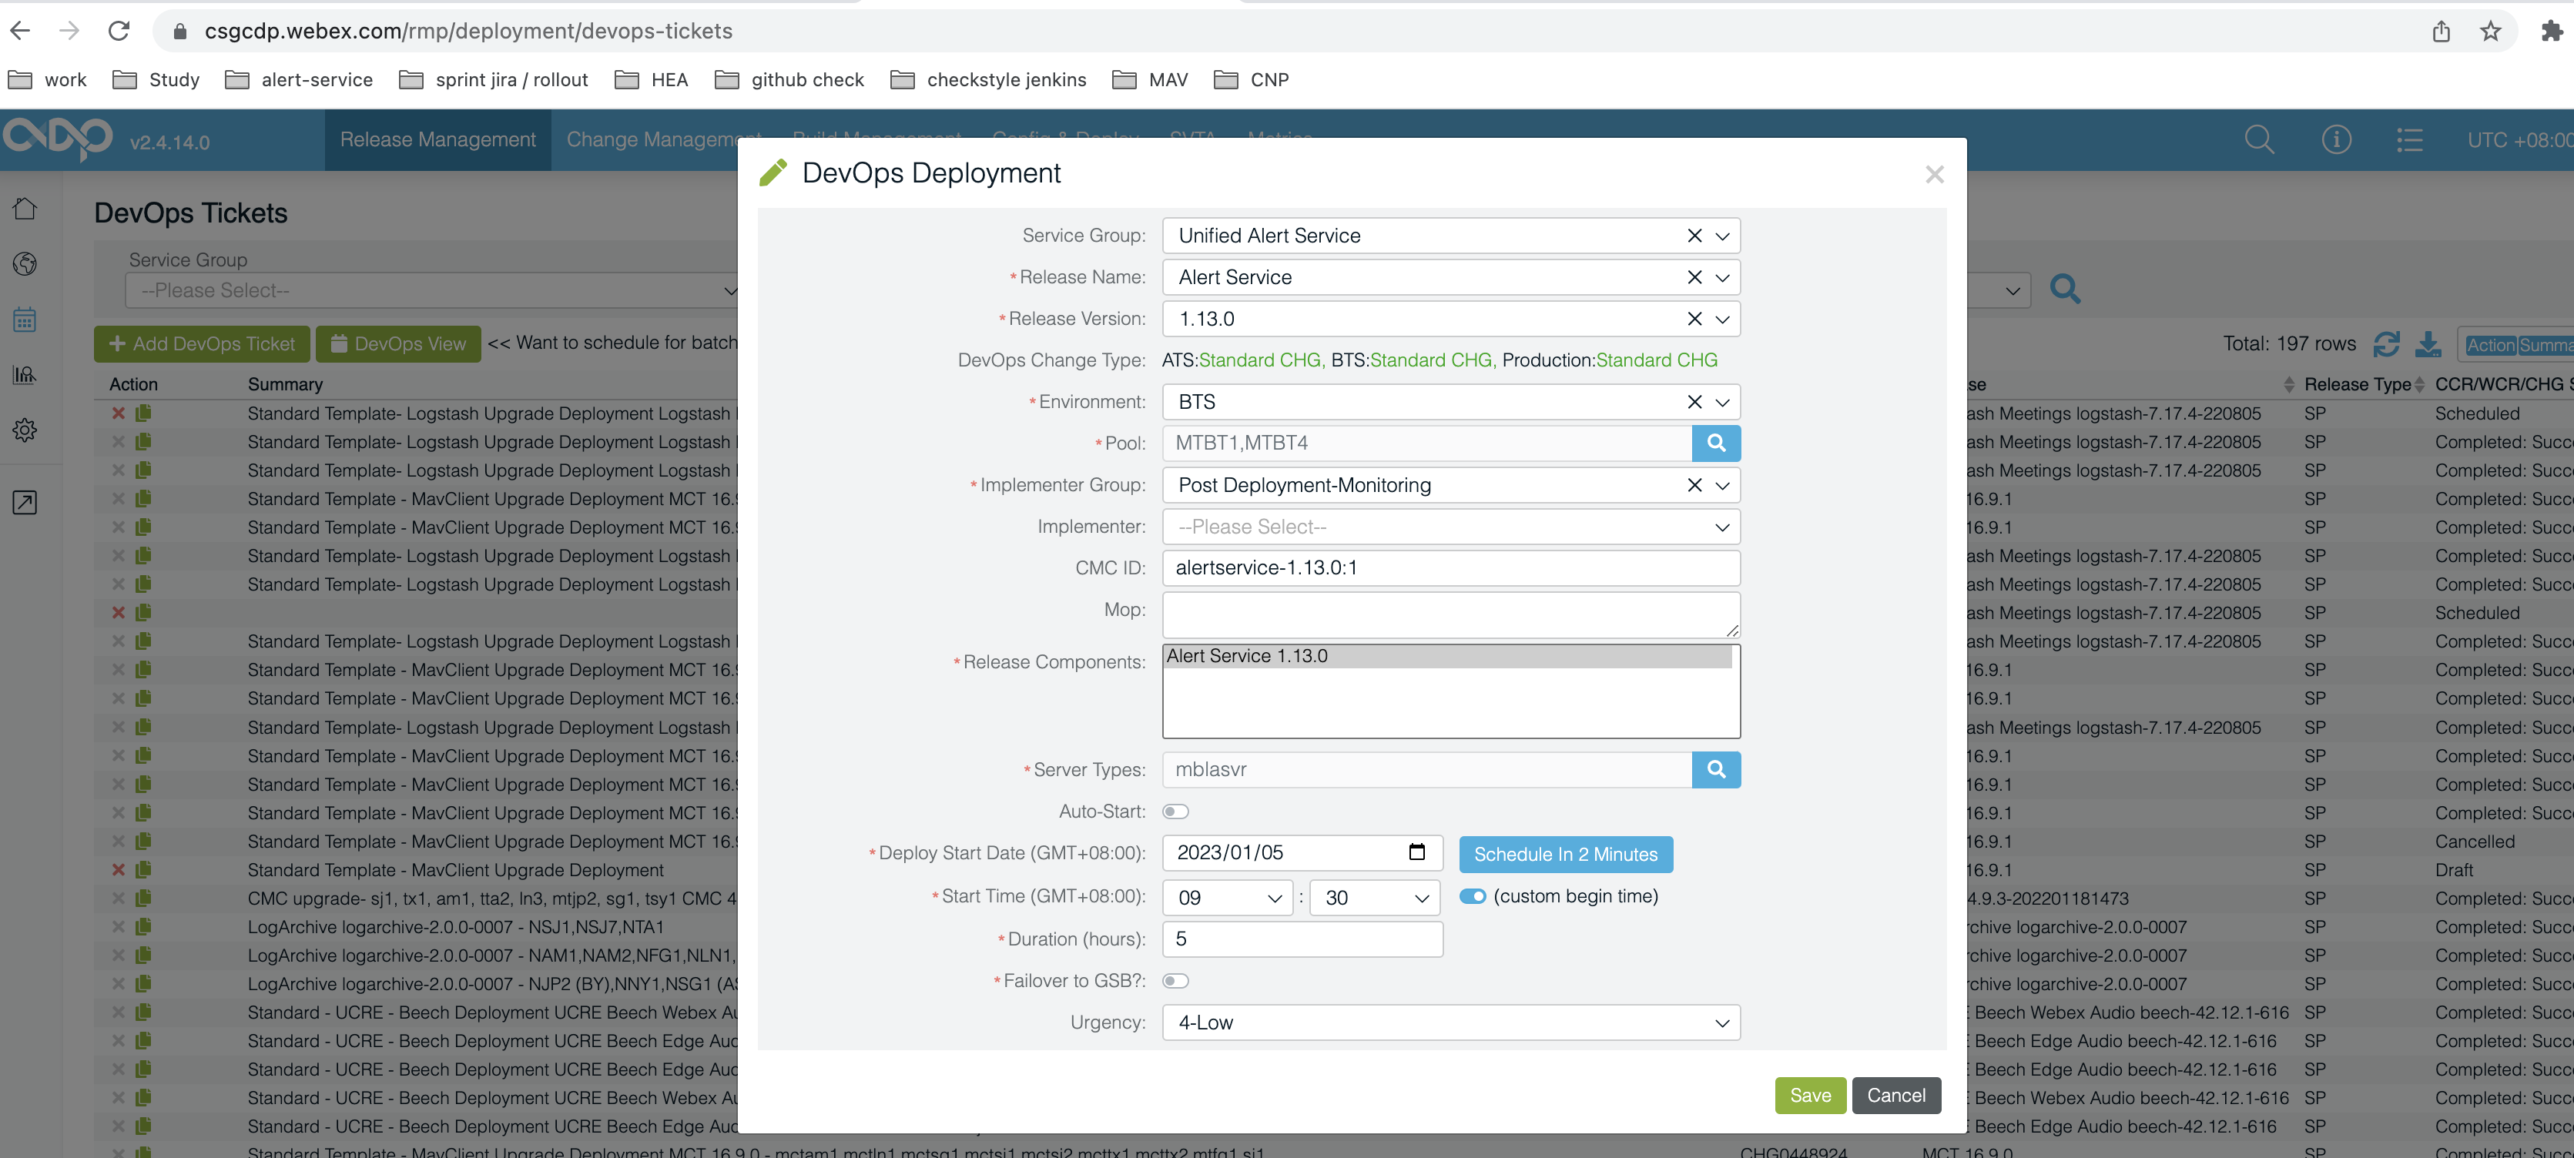Screen dimensions: 2574x1158
Task: Click the browser bookmark star icon
Action: click(2490, 31)
